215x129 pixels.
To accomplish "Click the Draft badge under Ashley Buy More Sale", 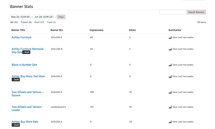I will (x=16, y=125).
